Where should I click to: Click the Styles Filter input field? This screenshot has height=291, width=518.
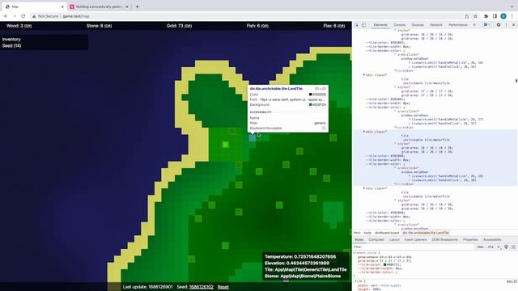413,247
